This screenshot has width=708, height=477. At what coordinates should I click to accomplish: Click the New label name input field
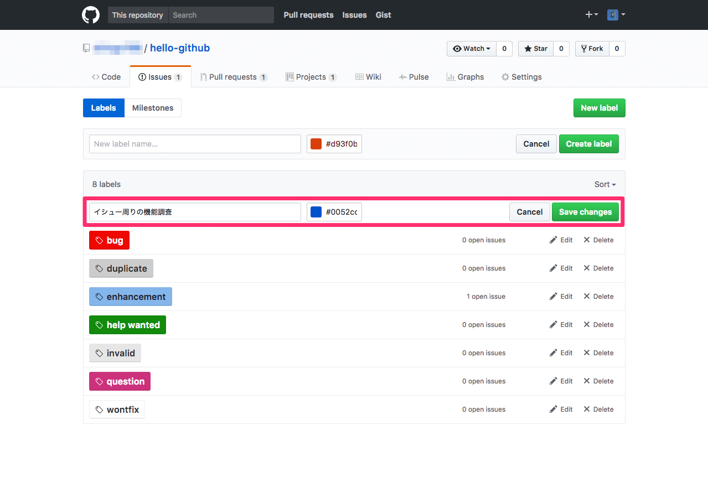pos(195,144)
